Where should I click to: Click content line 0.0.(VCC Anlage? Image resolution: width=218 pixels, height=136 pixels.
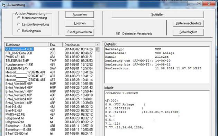[x=125, y=105]
